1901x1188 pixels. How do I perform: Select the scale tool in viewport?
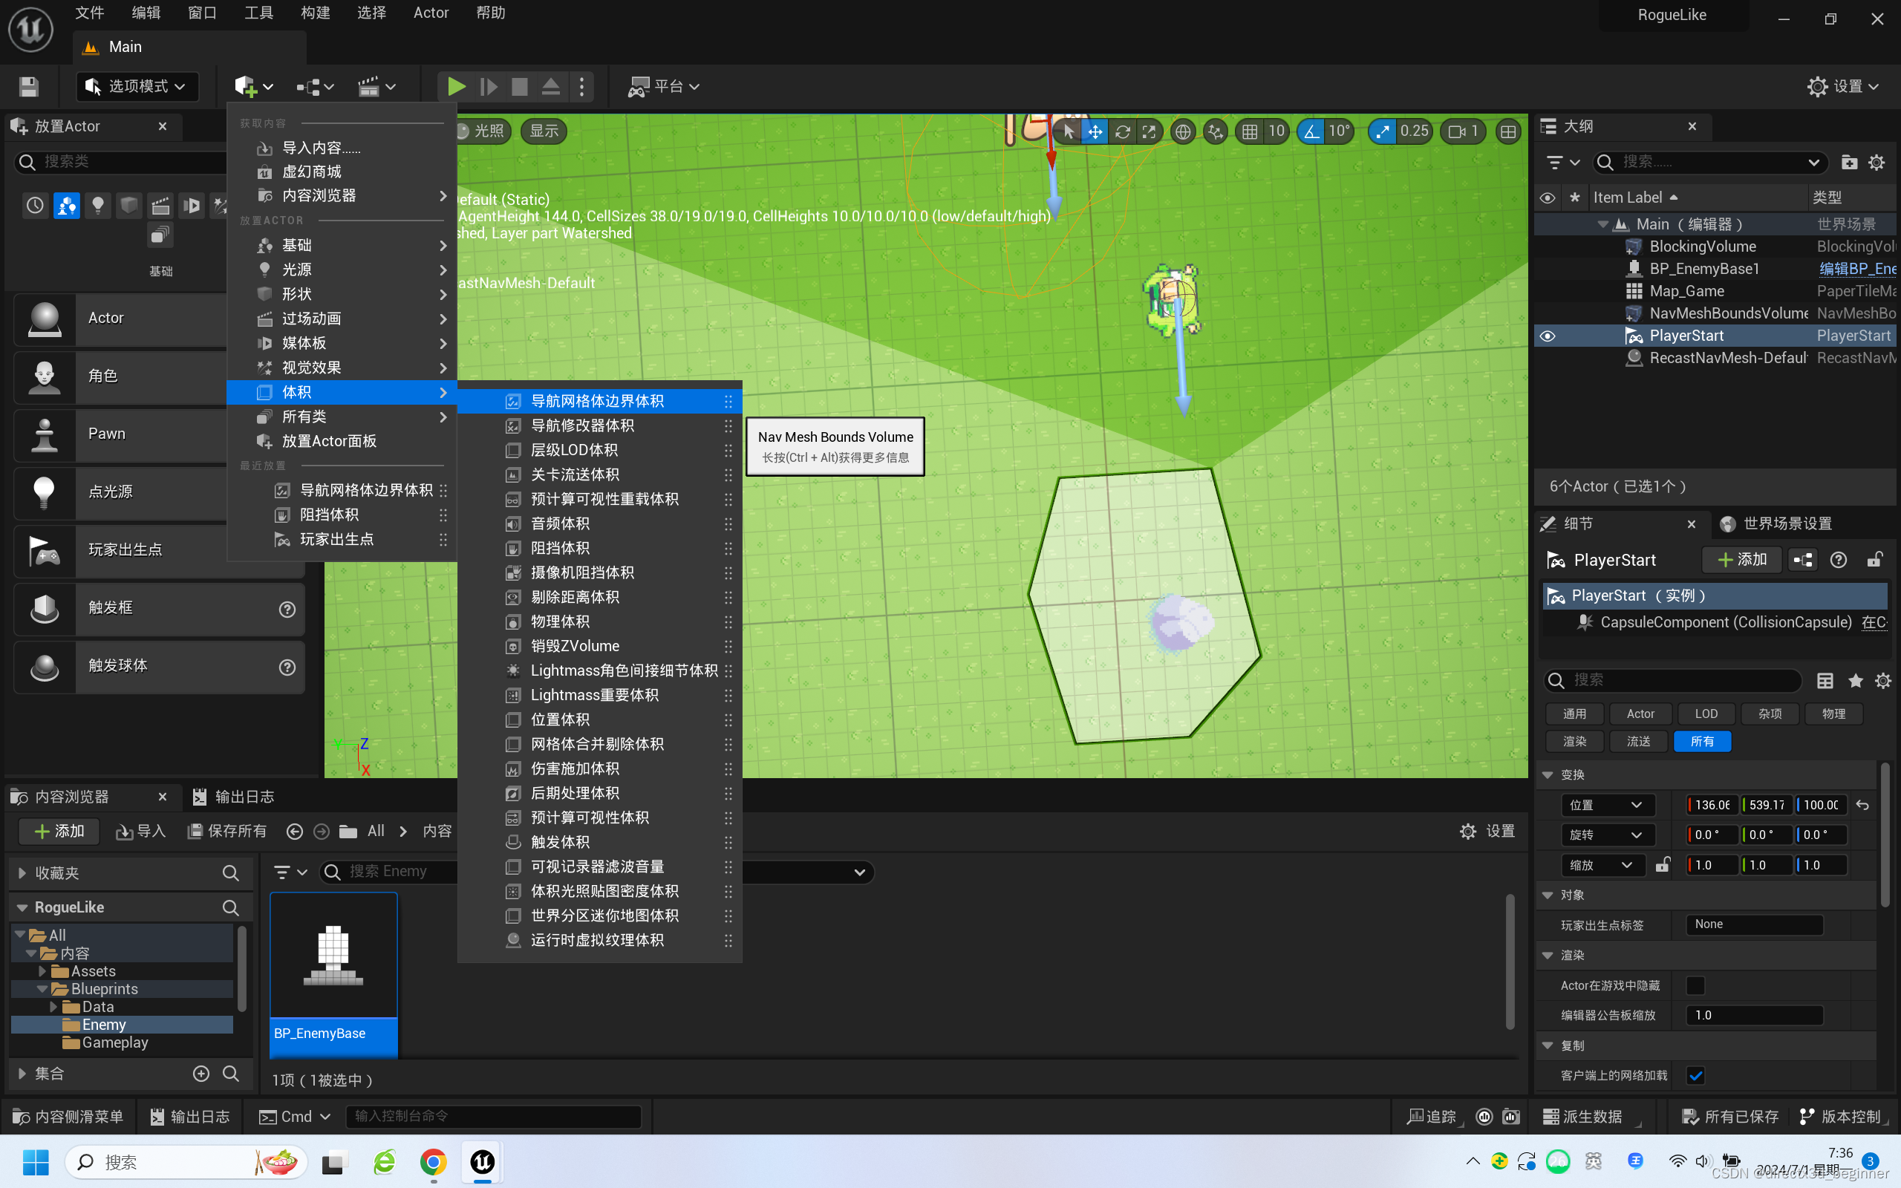[1149, 131]
